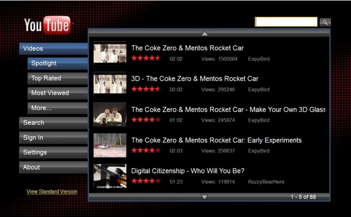Select the Most Viewed category
This screenshot has height=217, width=351.
58,93
